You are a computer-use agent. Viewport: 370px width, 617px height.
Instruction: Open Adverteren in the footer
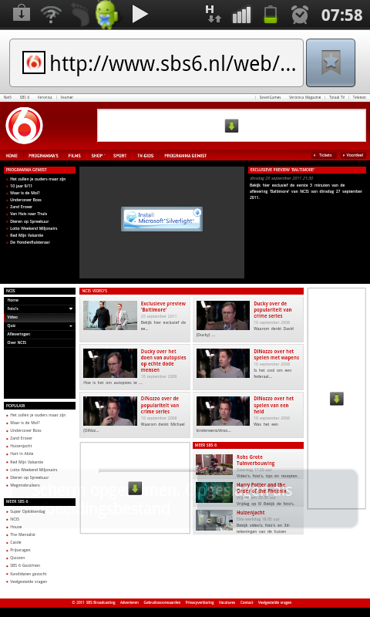tap(129, 602)
